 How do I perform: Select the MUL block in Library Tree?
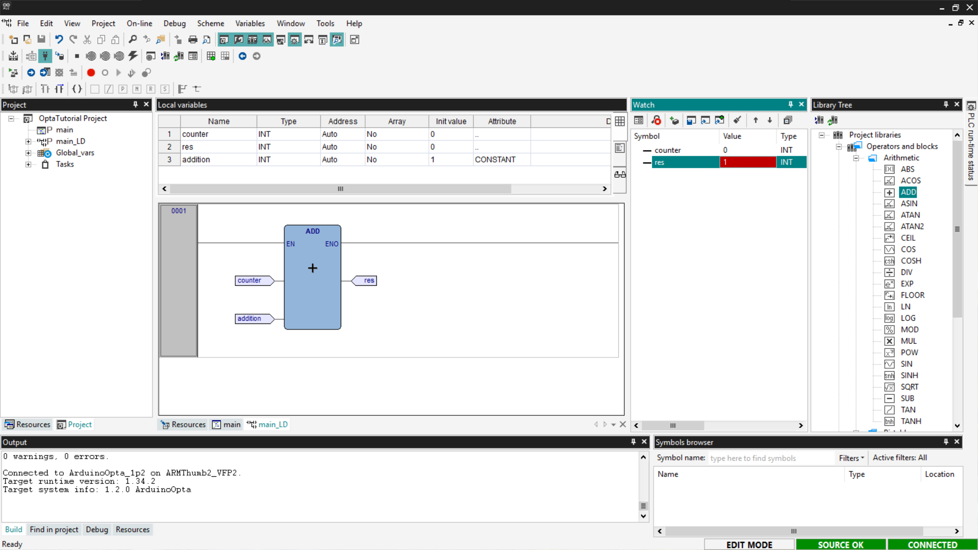click(x=908, y=341)
